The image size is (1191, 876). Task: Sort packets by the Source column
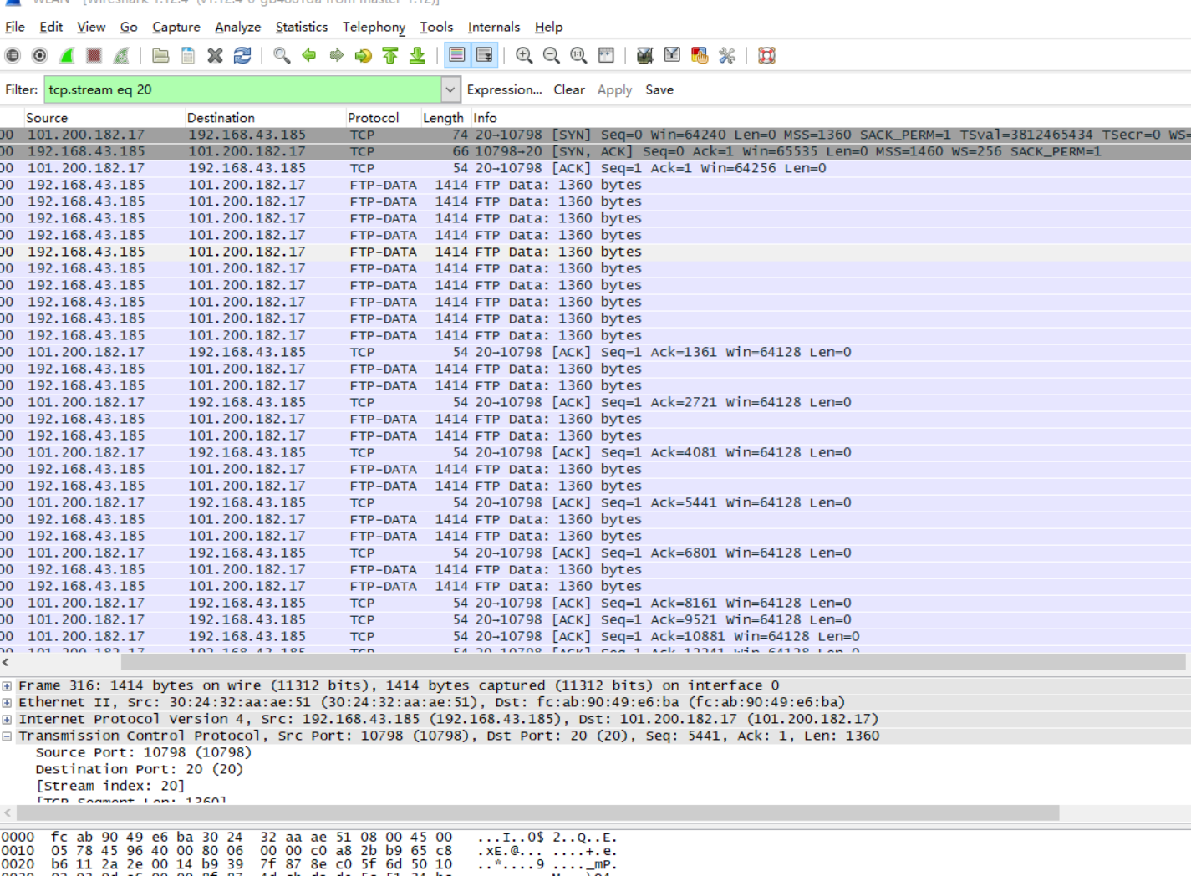pyautogui.click(x=104, y=118)
